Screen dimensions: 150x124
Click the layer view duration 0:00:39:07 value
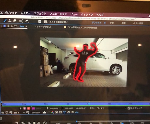pyautogui.click(x=81, y=108)
